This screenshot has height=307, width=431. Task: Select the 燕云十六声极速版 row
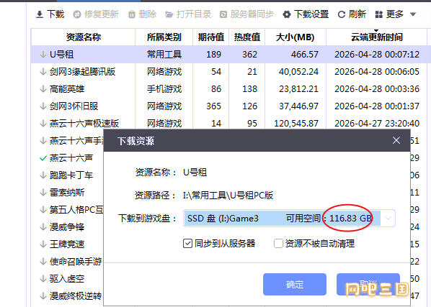point(229,123)
